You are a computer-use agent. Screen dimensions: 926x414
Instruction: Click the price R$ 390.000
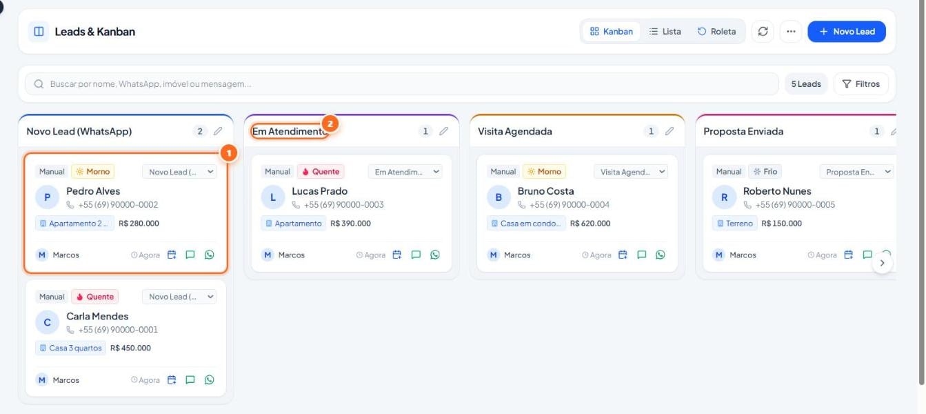tap(350, 224)
